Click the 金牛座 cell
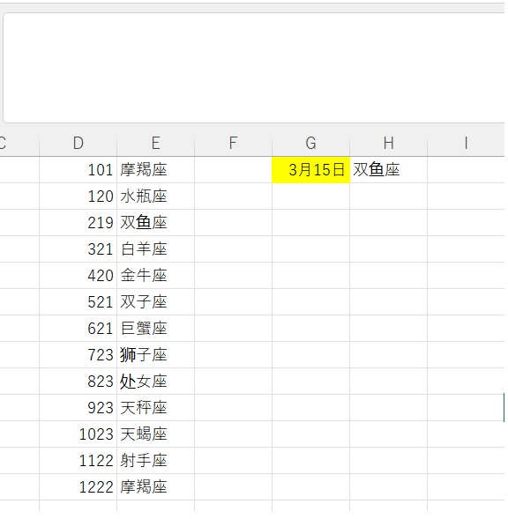Screen dimensions: 508x519 point(156,276)
